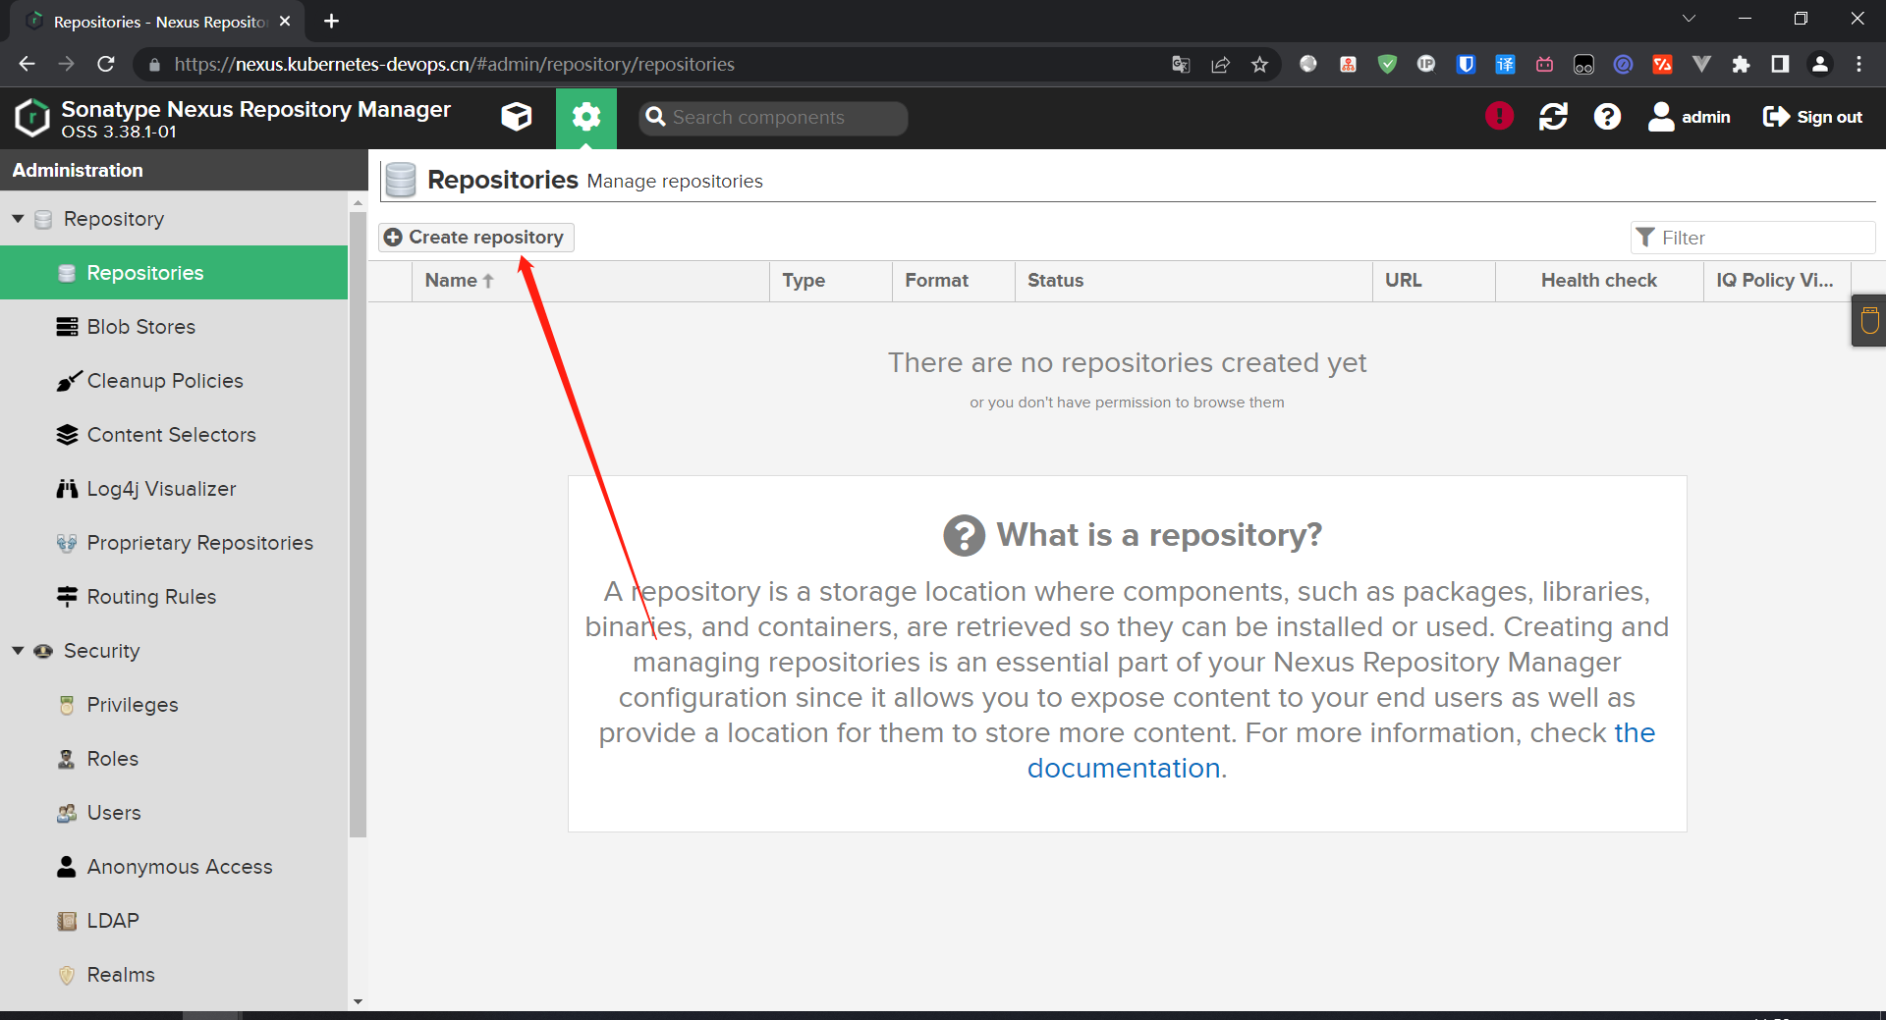
Task: Click the browser Back arrow
Action: point(27,64)
